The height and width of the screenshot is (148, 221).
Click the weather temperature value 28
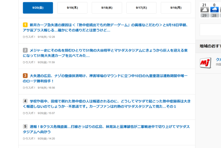click(x=215, y=16)
